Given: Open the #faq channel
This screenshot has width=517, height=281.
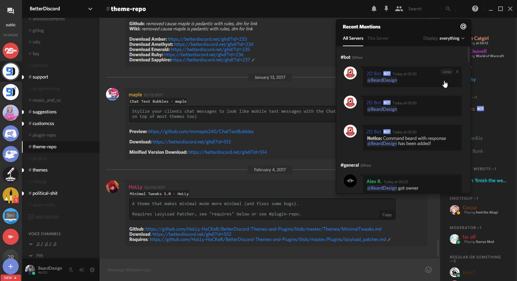Looking at the screenshot, I should (61, 54).
